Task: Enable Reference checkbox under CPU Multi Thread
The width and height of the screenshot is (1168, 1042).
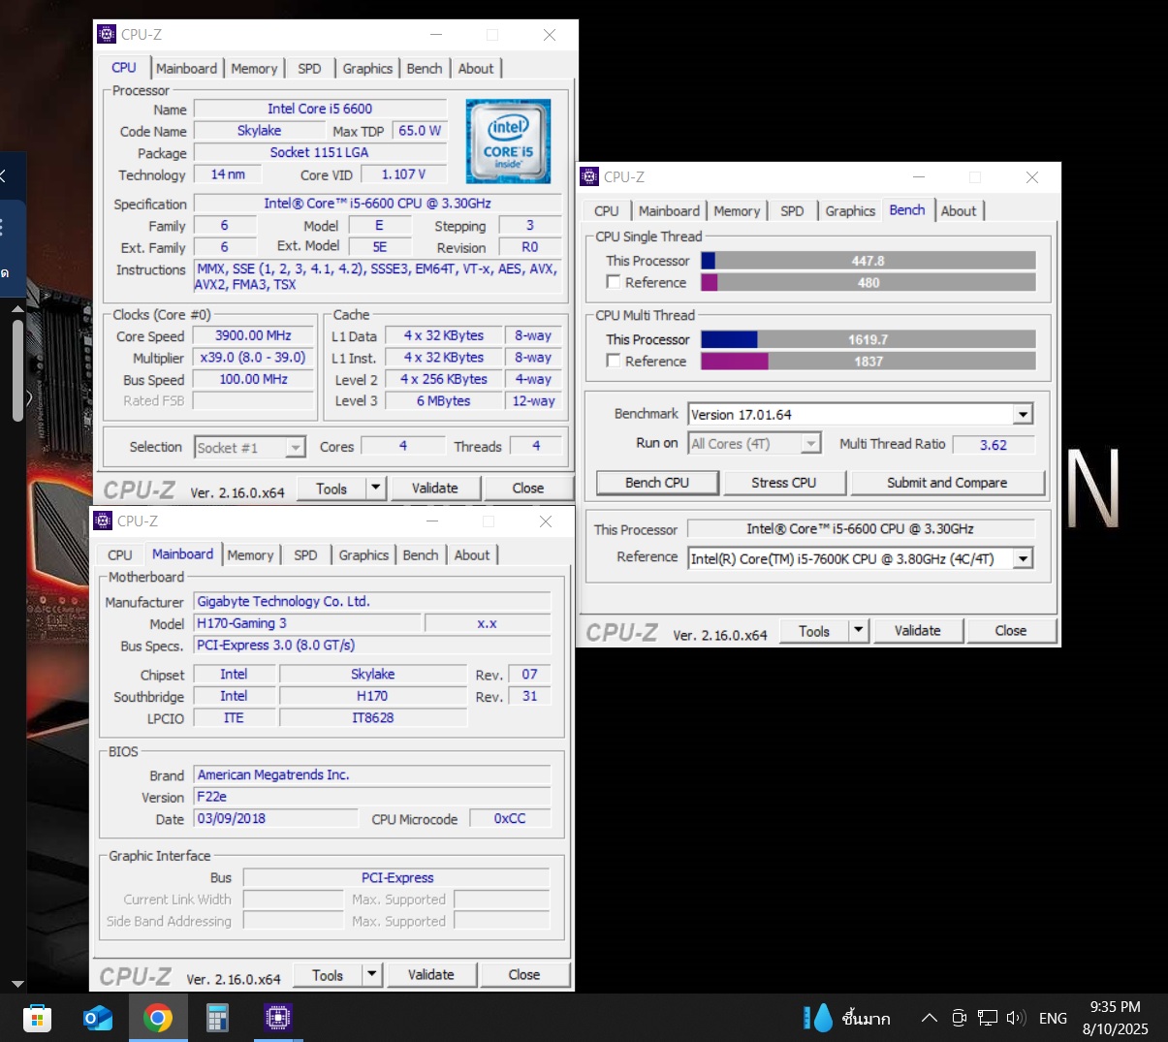Action: click(x=614, y=361)
